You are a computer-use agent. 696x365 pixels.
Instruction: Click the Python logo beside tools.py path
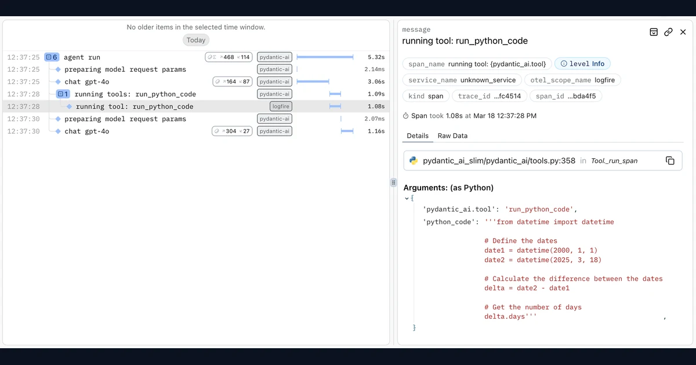click(414, 160)
